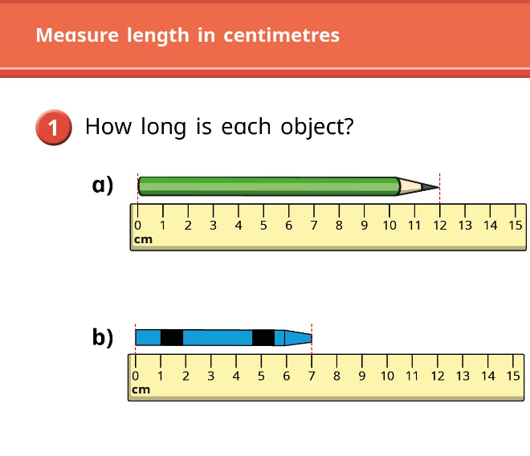Click the 15 mark on the top ruler
The width and height of the screenshot is (530, 456).
[516, 225]
